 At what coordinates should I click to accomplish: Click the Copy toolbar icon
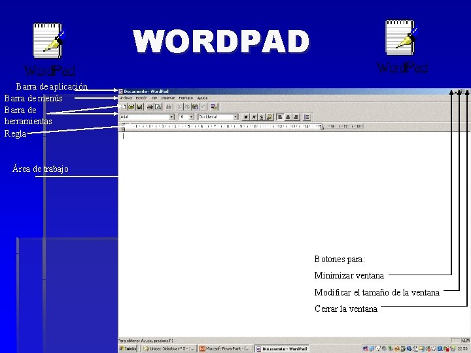[x=187, y=107]
